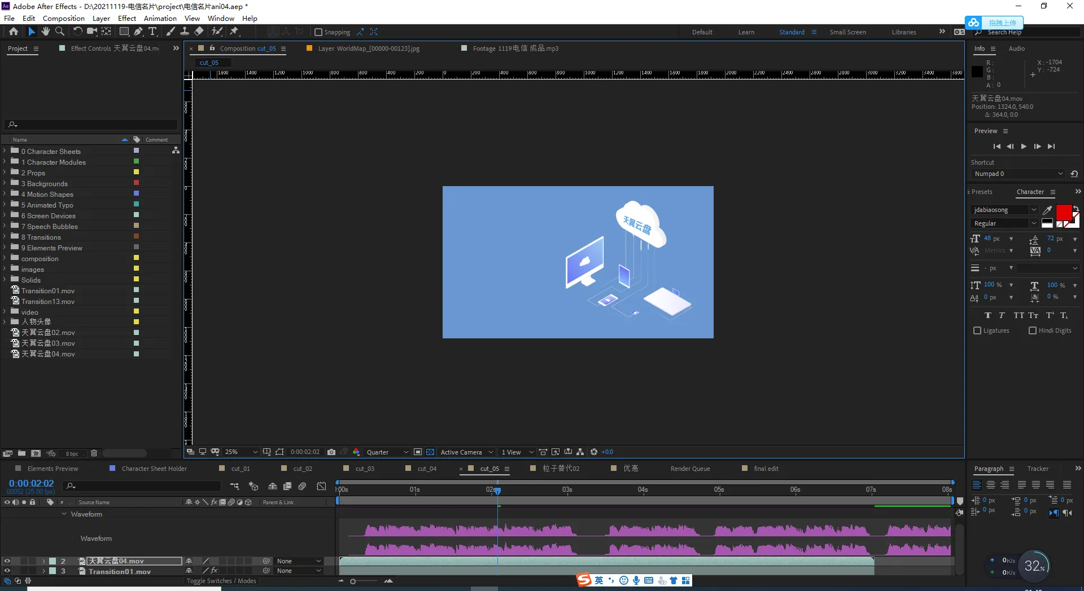This screenshot has height=591, width=1084.
Task: Toggle the transparency grid button
Action: (430, 452)
